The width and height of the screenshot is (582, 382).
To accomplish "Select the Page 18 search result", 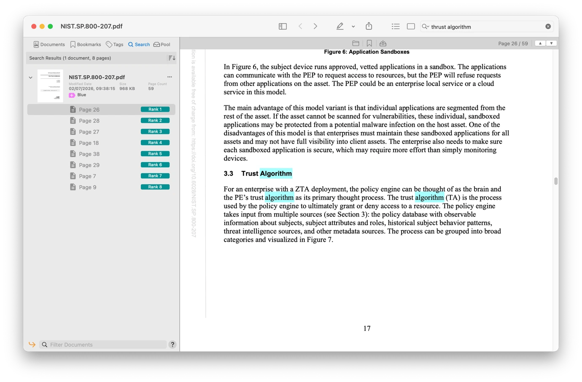I will point(101,143).
